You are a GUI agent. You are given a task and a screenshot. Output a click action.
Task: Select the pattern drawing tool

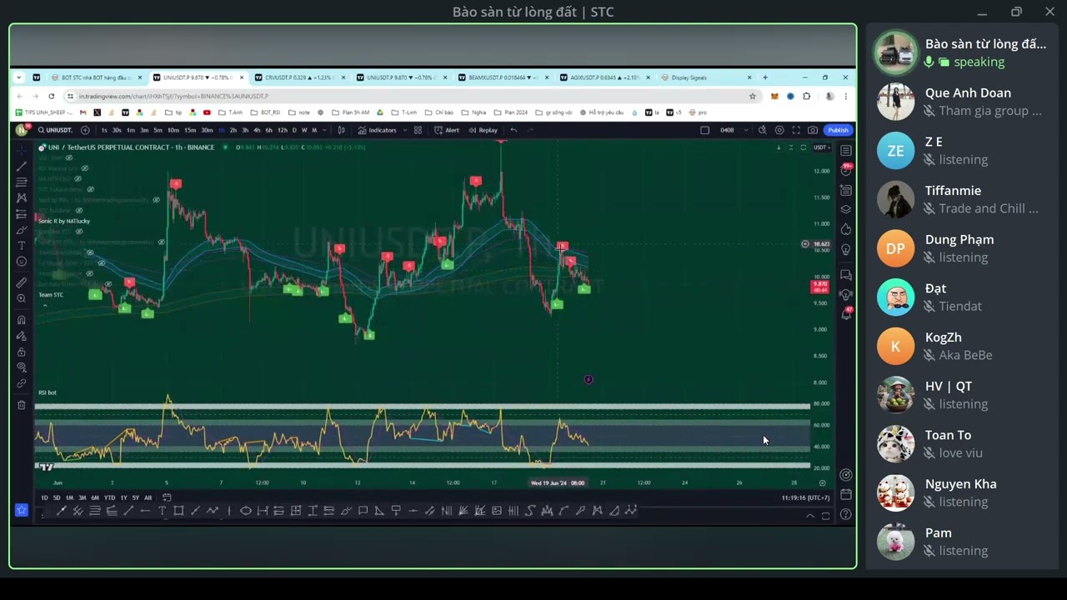(22, 197)
